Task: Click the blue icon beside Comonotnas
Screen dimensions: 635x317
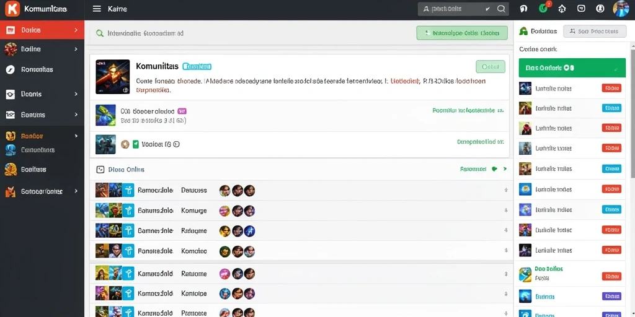Action: [x=10, y=150]
